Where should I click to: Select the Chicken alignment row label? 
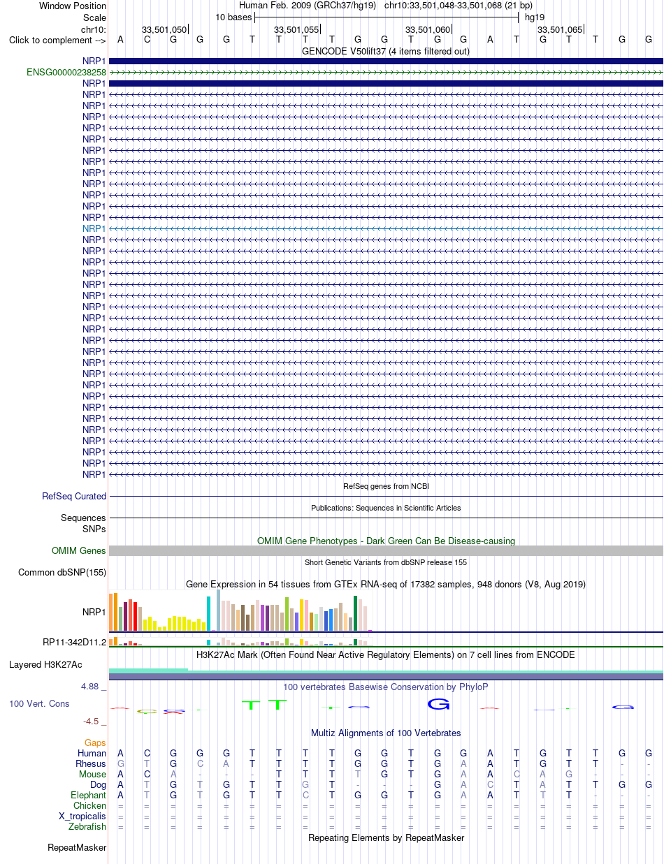(90, 805)
